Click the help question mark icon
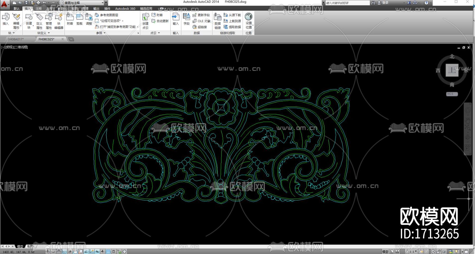 (x=426, y=3)
